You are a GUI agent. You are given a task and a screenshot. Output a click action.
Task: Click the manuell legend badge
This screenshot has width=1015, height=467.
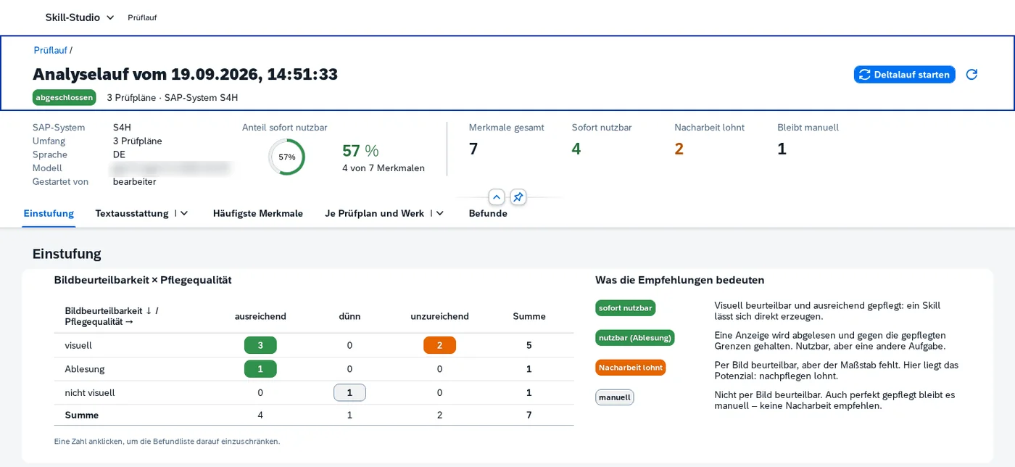614,397
